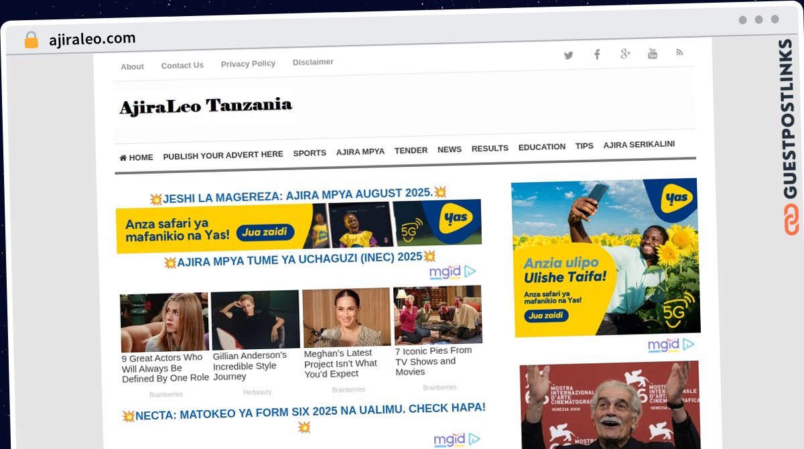
Task: Read '7 Iconic Pies From TV Shows and Movies' headline
Action: (x=433, y=361)
